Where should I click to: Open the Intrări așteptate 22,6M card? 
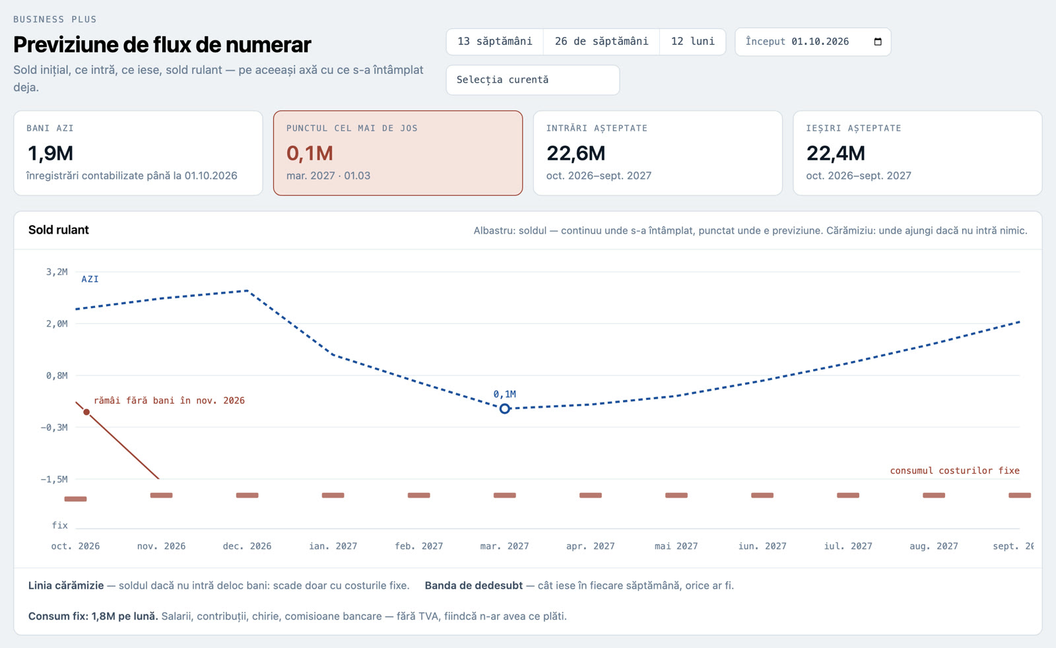657,153
